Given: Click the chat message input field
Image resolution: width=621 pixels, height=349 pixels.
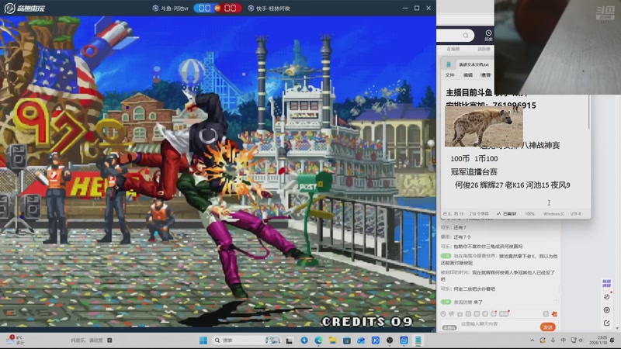Looking at the screenshot, I should 499,324.
